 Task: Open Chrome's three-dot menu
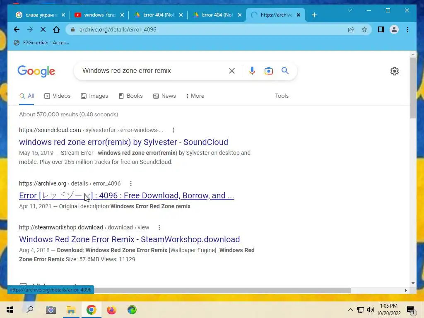click(x=407, y=29)
